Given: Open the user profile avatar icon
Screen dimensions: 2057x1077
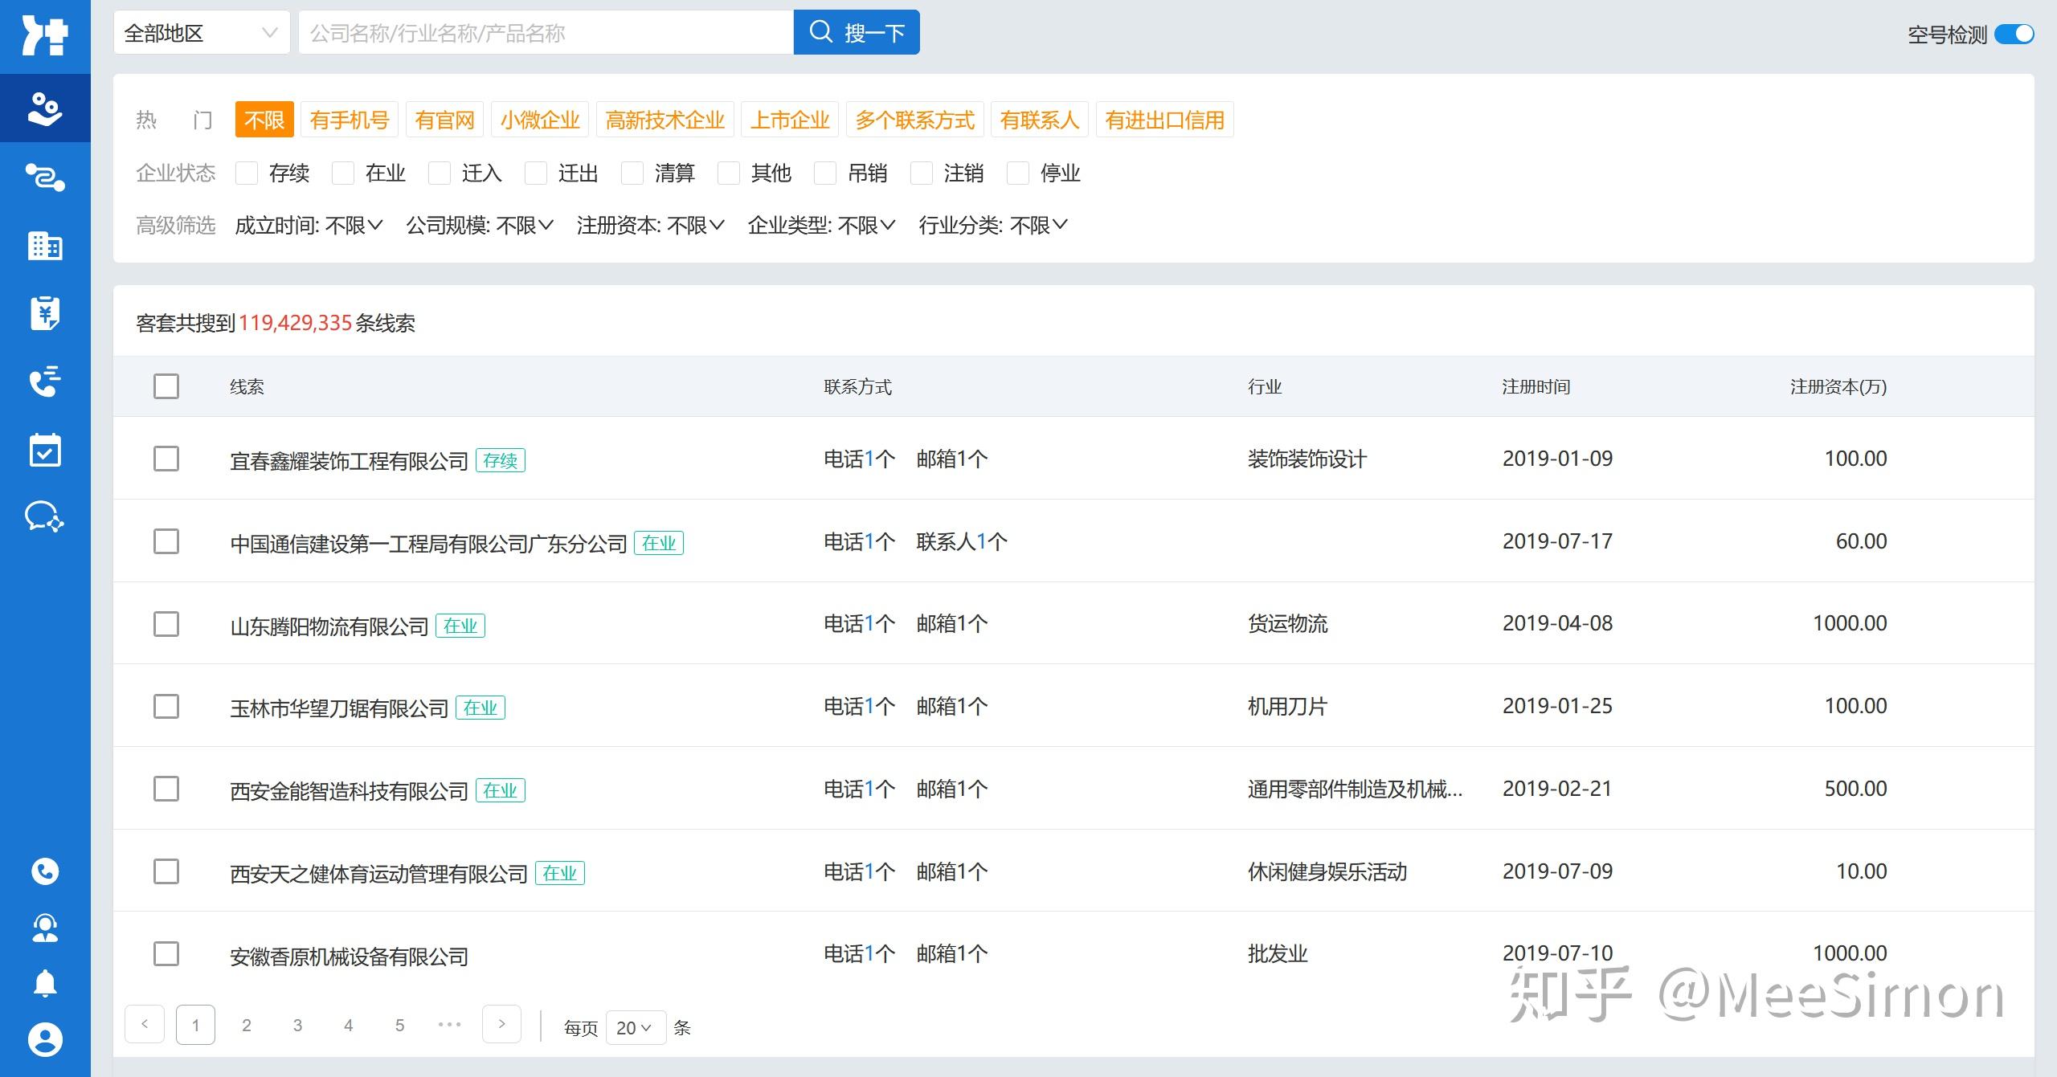Looking at the screenshot, I should pos(45,1040).
